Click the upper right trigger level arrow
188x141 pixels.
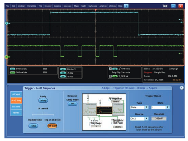tap(180, 20)
